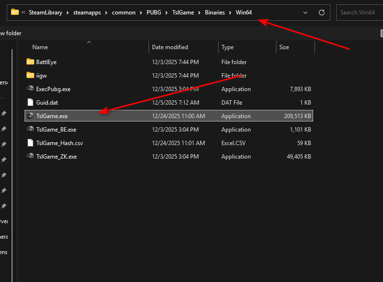Click the 12/5/2025 7:12 AM date cell
Screen dimensions: 383x282
tap(176, 103)
